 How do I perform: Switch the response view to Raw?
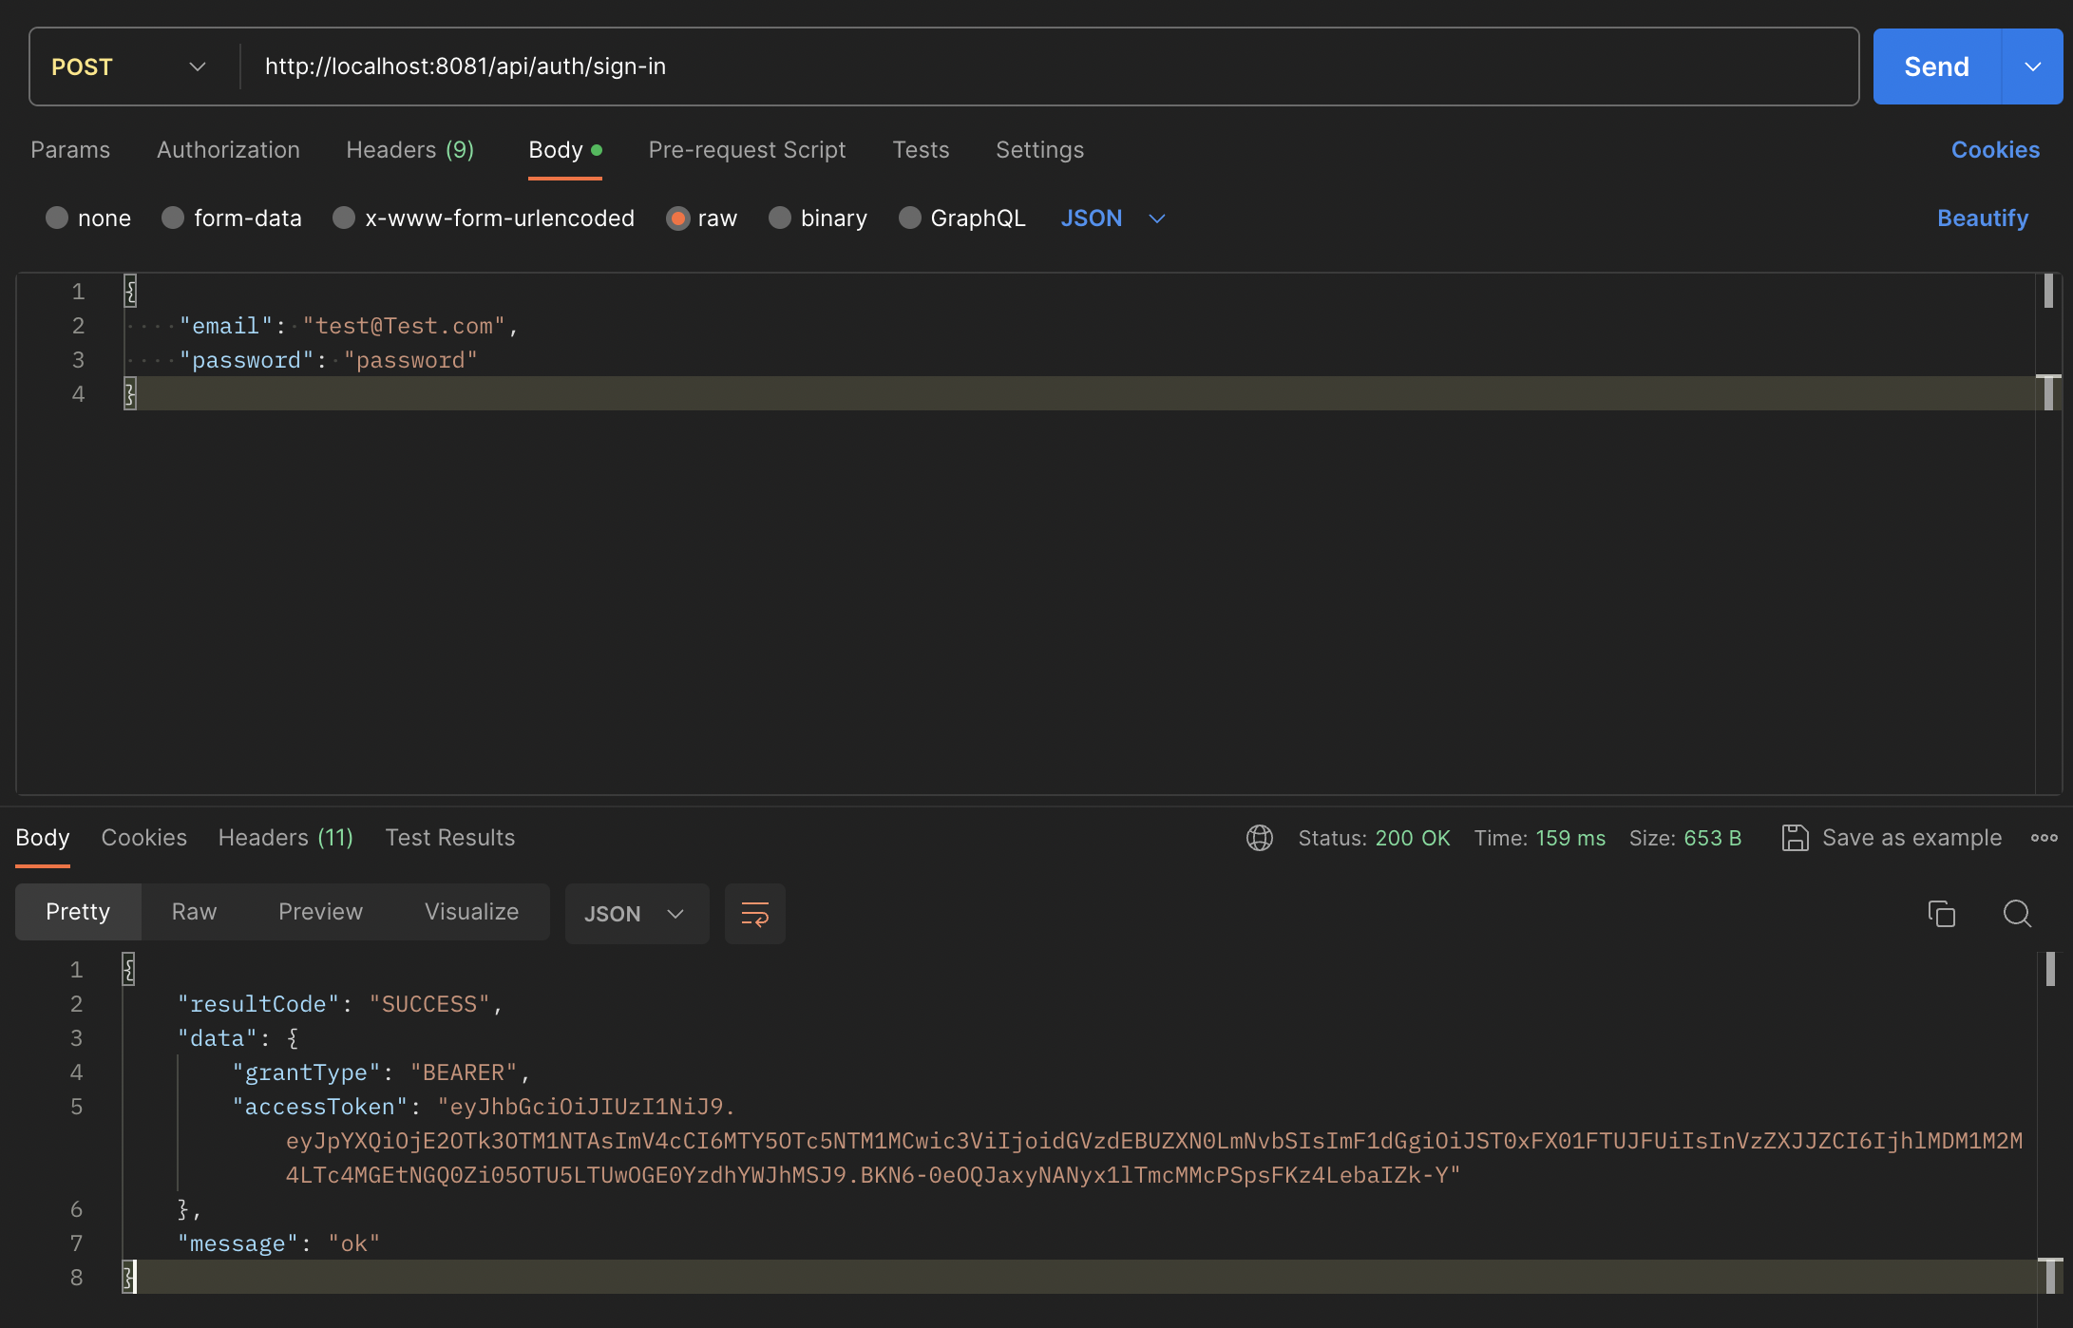[x=194, y=912]
